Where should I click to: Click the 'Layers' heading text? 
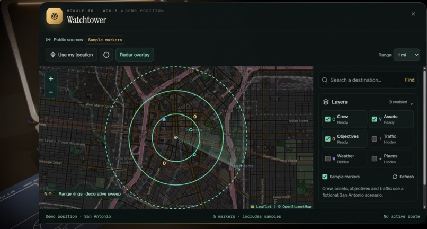(x=339, y=102)
